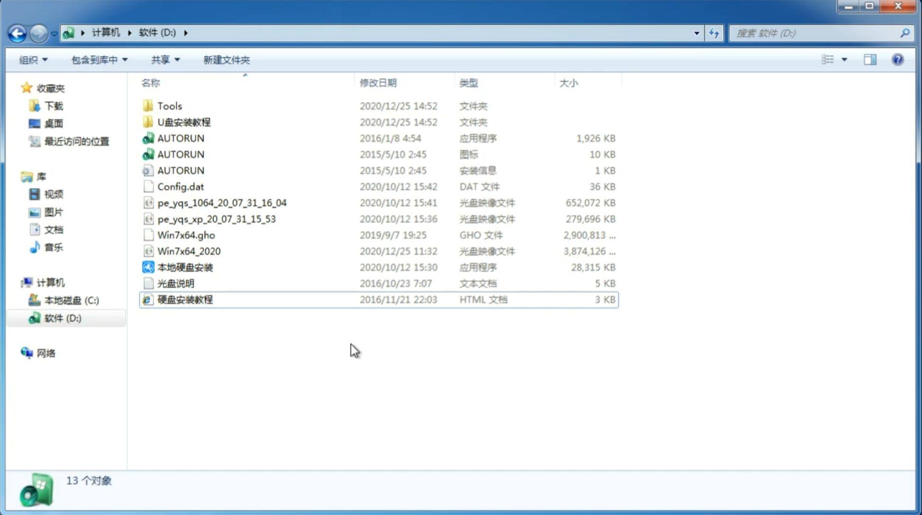The image size is (922, 515).
Task: Open 共享 menu at top toolbar
Action: coord(164,60)
